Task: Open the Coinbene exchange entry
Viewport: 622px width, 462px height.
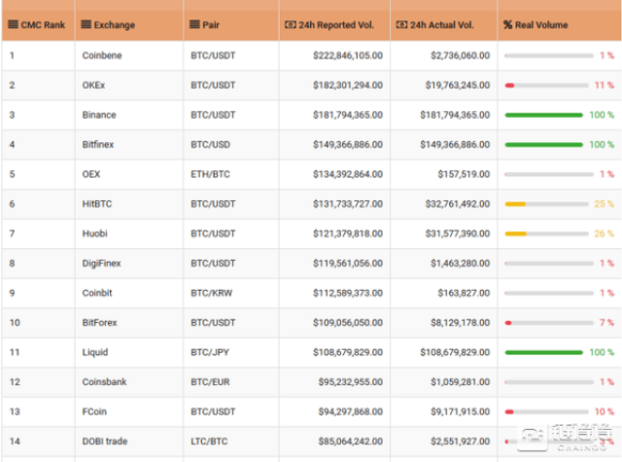Action: pos(103,55)
